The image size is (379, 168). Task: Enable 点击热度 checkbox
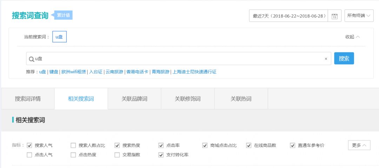click(73, 155)
